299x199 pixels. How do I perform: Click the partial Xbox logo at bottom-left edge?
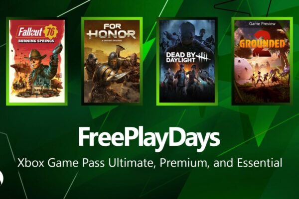coord(1,178)
